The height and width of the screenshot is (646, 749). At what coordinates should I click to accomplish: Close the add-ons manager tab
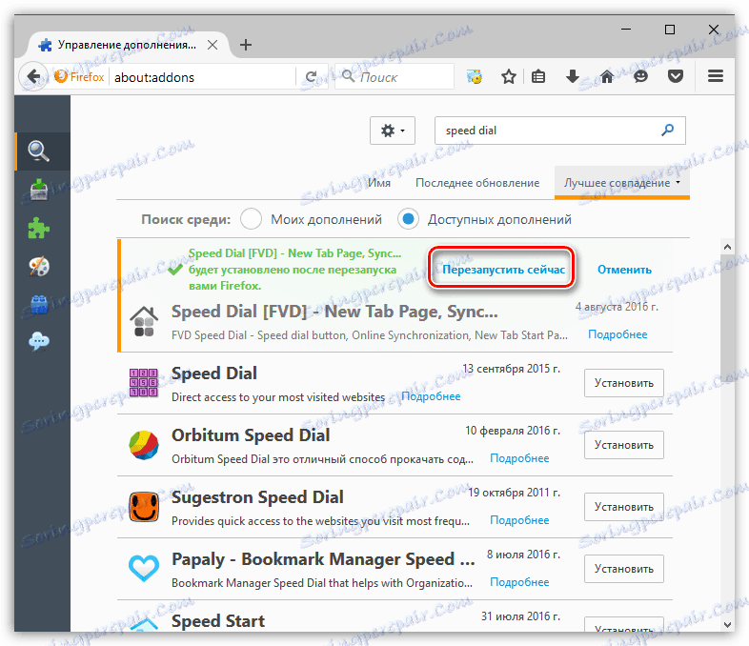click(x=213, y=45)
